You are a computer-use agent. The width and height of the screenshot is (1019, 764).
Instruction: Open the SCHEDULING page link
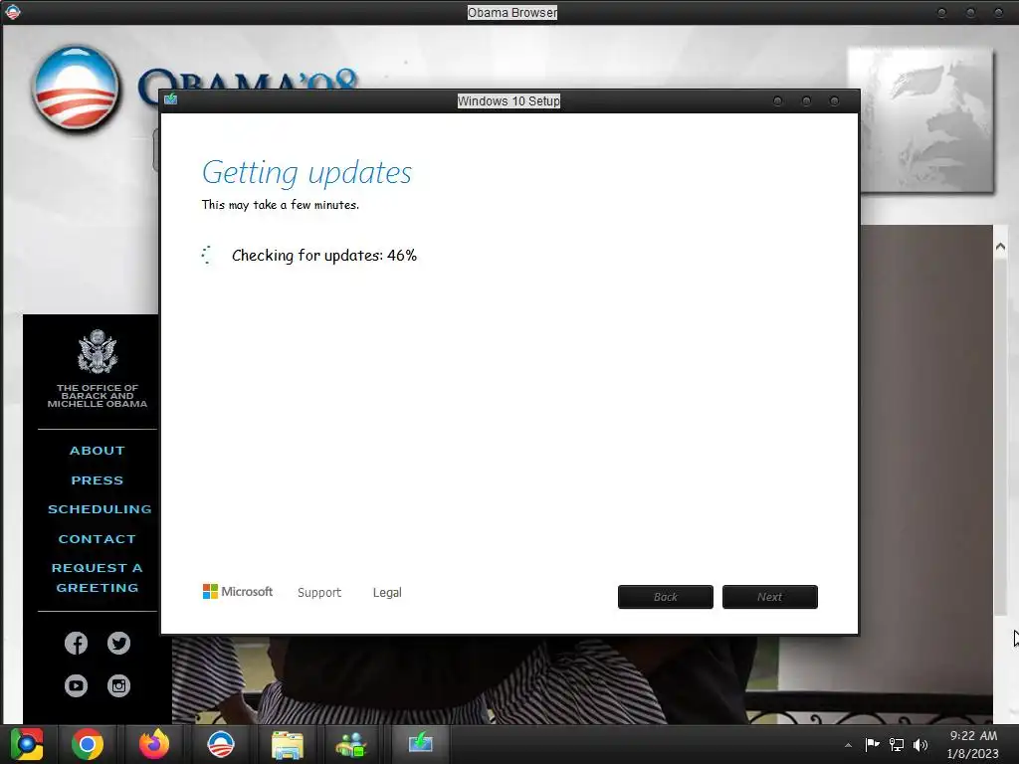(100, 509)
